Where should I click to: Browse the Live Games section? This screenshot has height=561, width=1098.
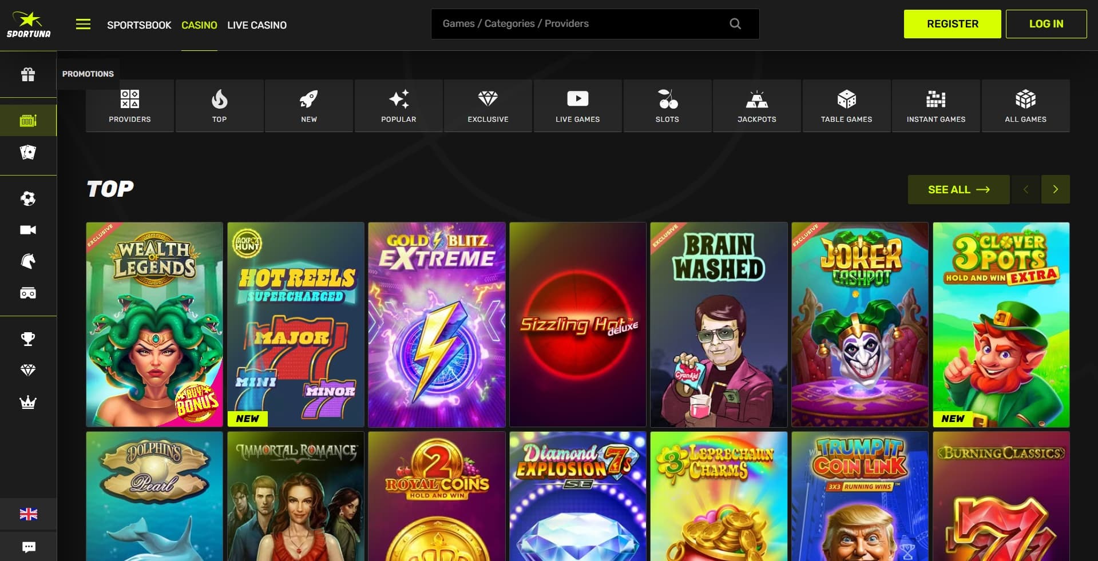click(x=577, y=106)
